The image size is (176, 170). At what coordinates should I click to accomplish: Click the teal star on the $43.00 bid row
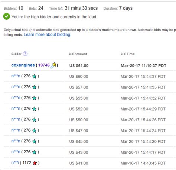[34, 152]
